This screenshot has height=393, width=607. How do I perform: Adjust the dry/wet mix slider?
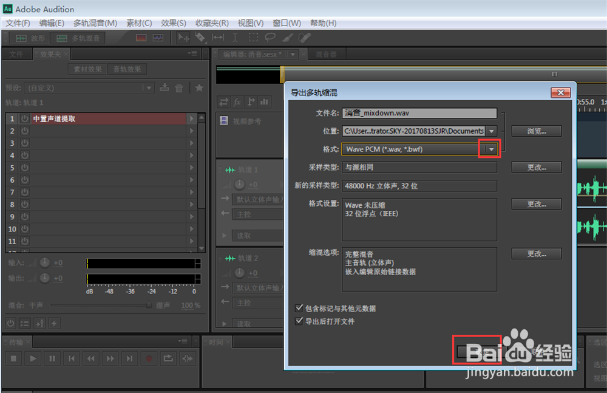click(149, 305)
